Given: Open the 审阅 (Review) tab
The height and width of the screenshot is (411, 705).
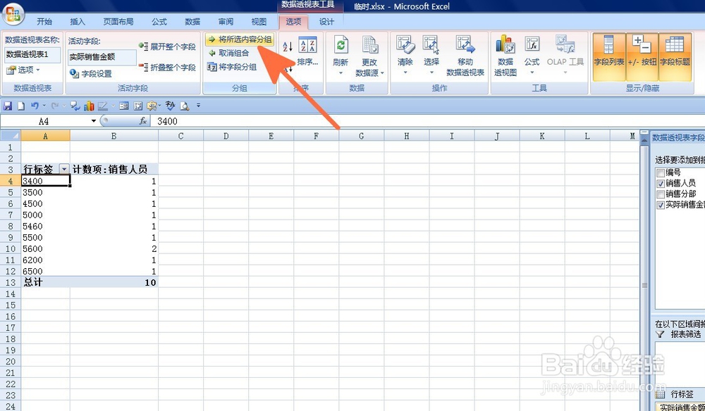Looking at the screenshot, I should pyautogui.click(x=226, y=22).
